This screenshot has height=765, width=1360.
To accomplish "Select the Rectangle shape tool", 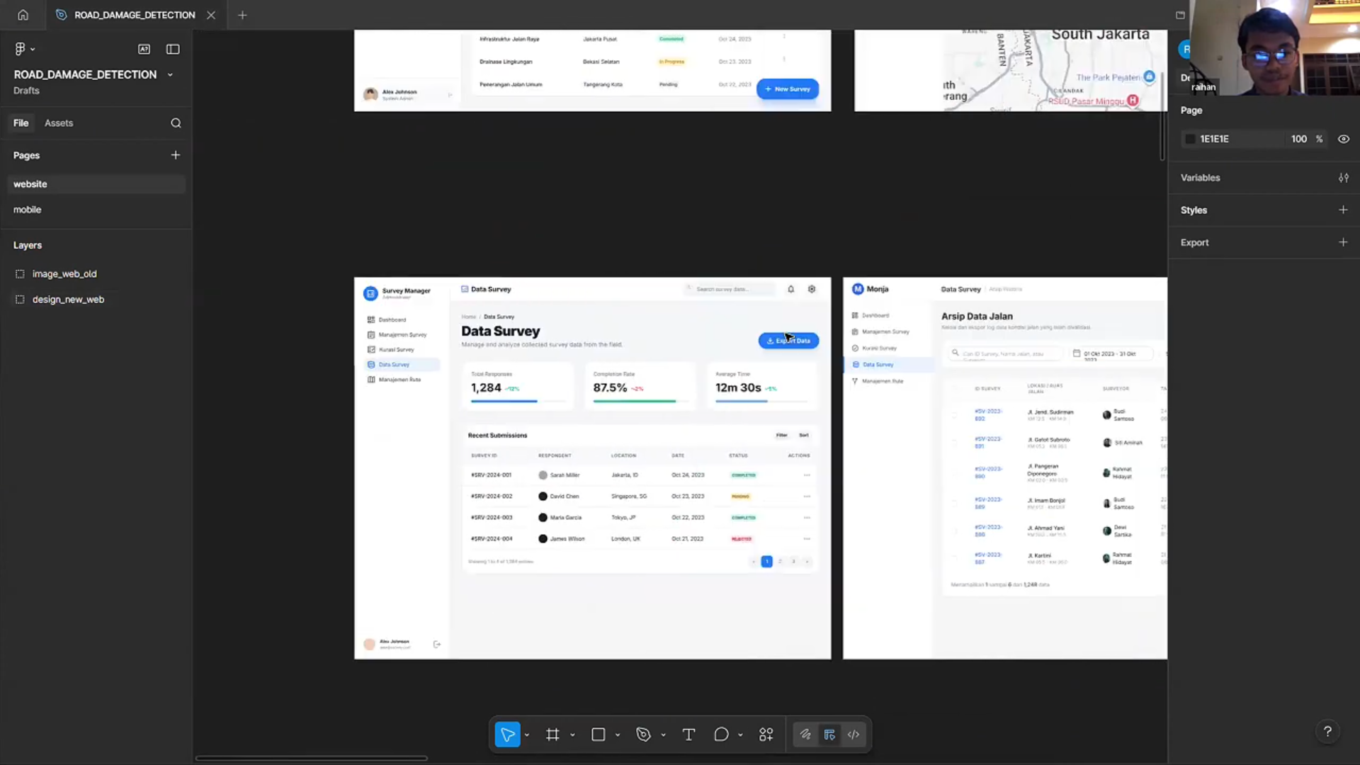I will pos(598,735).
